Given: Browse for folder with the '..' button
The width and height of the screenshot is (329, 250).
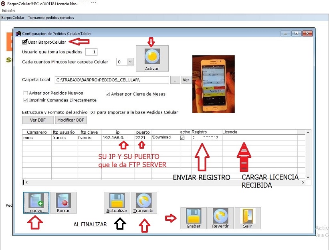Looking at the screenshot, I should click(x=175, y=80).
